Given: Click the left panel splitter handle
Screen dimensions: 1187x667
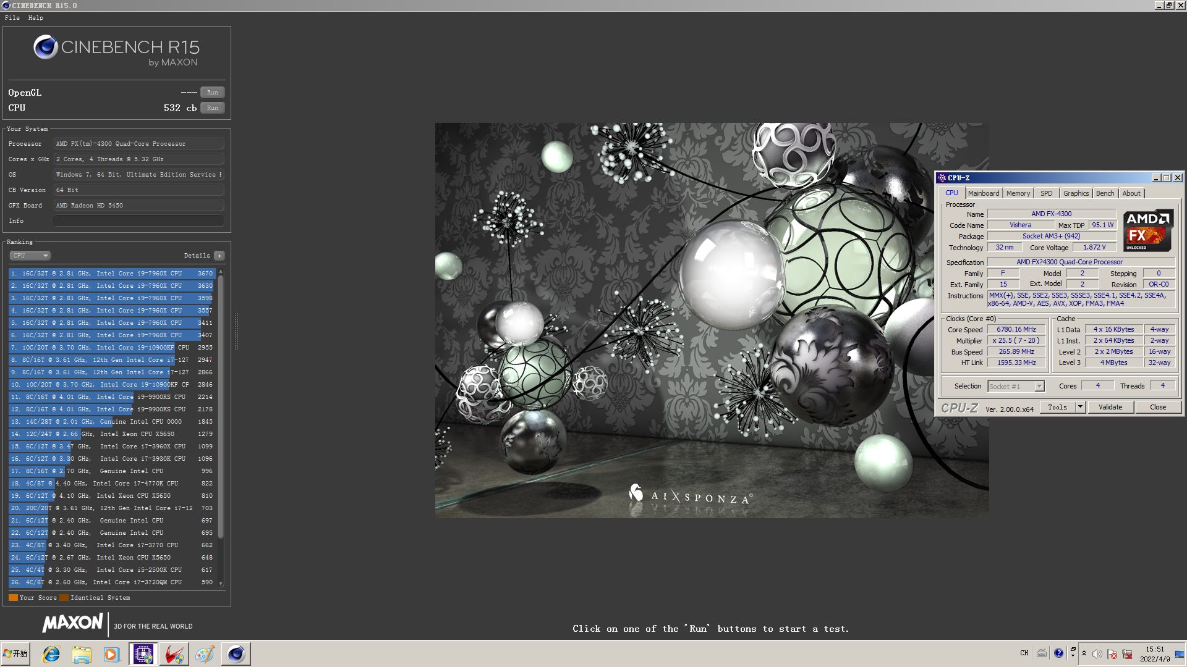Looking at the screenshot, I should pos(236,331).
